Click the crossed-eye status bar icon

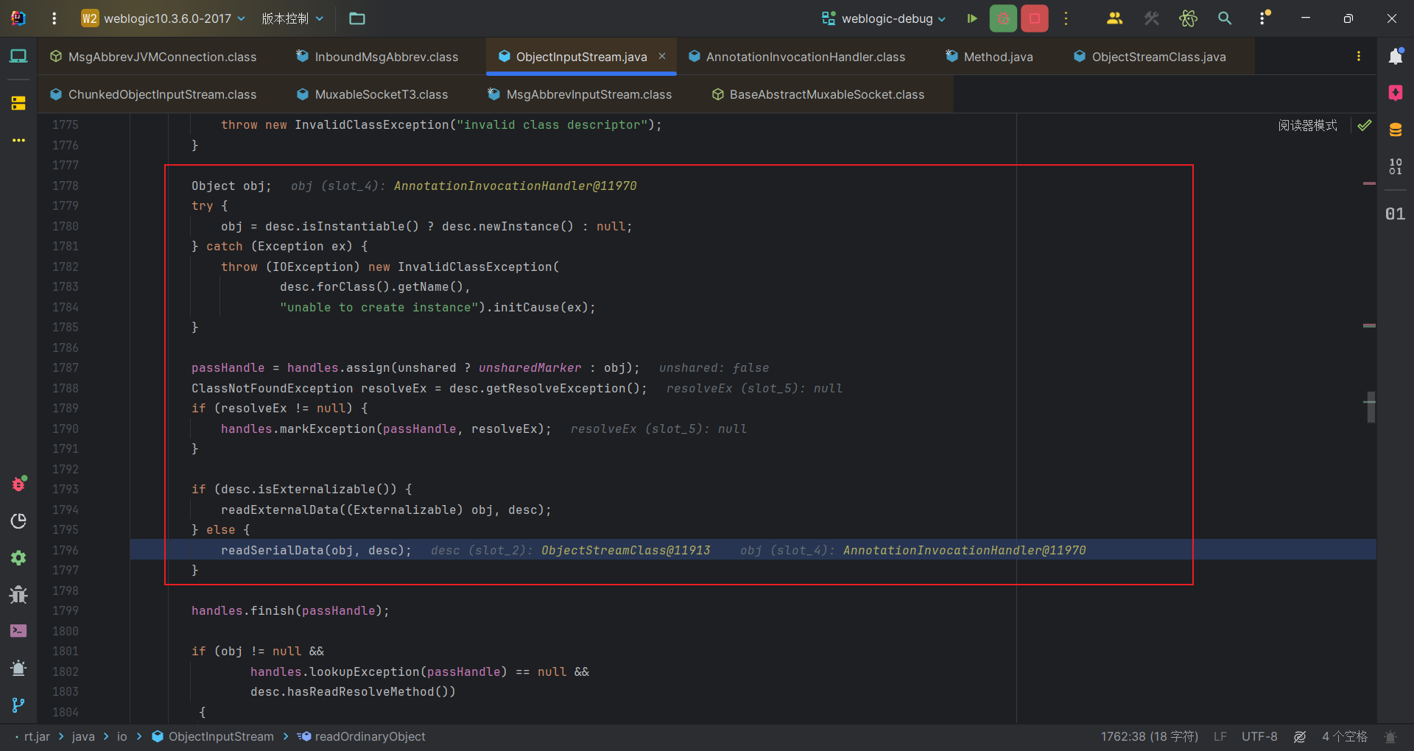coord(1300,736)
